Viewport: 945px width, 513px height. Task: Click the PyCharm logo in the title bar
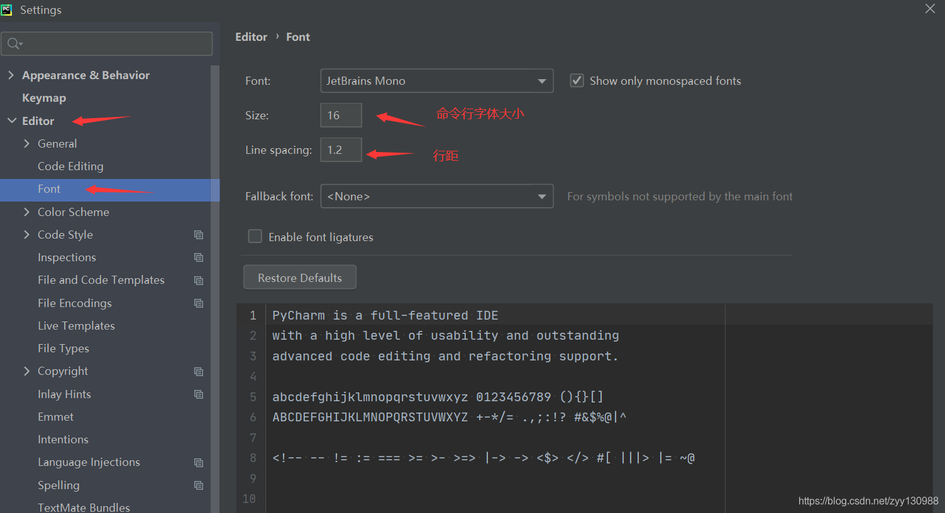[x=6, y=9]
